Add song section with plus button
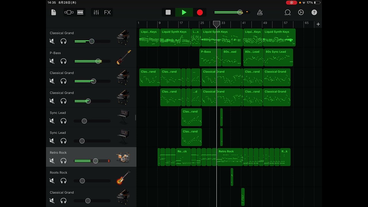 pyautogui.click(x=318, y=24)
